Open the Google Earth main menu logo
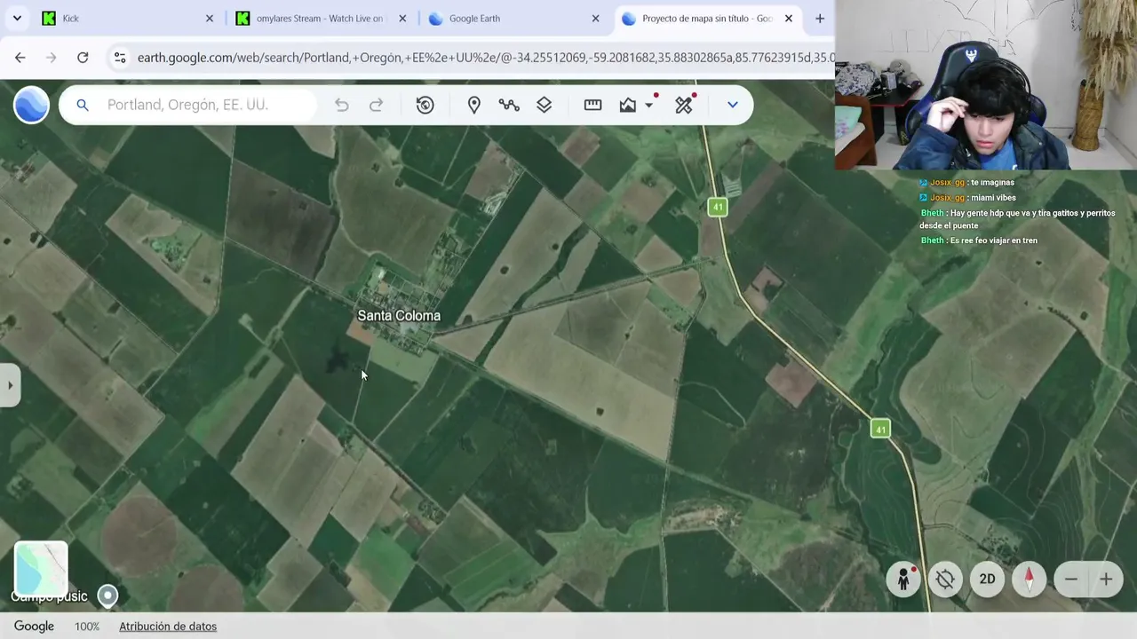Viewport: 1137px width, 639px height. pos(31,105)
